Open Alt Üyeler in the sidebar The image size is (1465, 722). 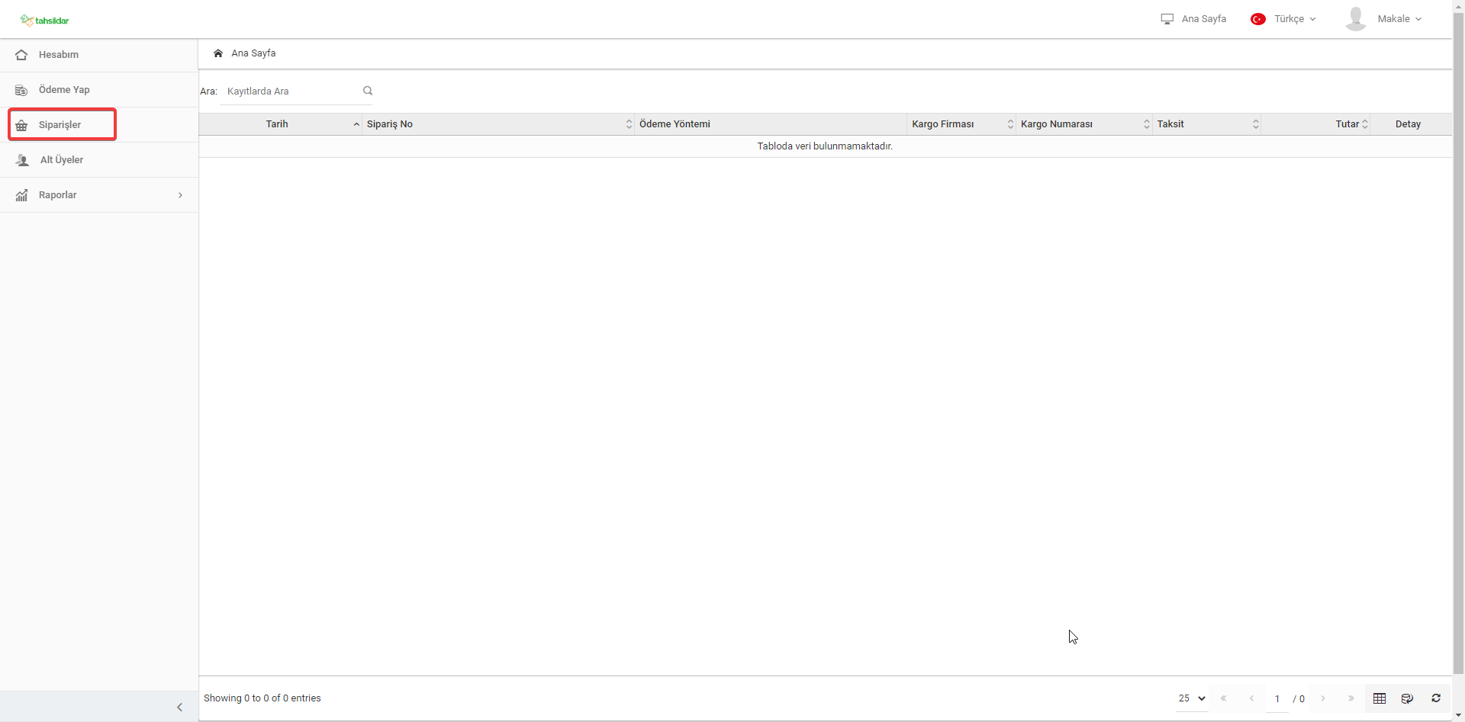(99, 160)
